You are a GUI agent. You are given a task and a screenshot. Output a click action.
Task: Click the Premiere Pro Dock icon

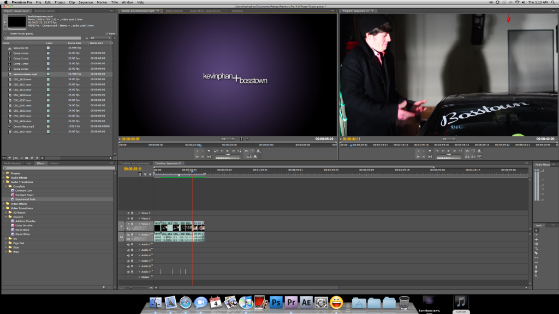[x=291, y=303]
